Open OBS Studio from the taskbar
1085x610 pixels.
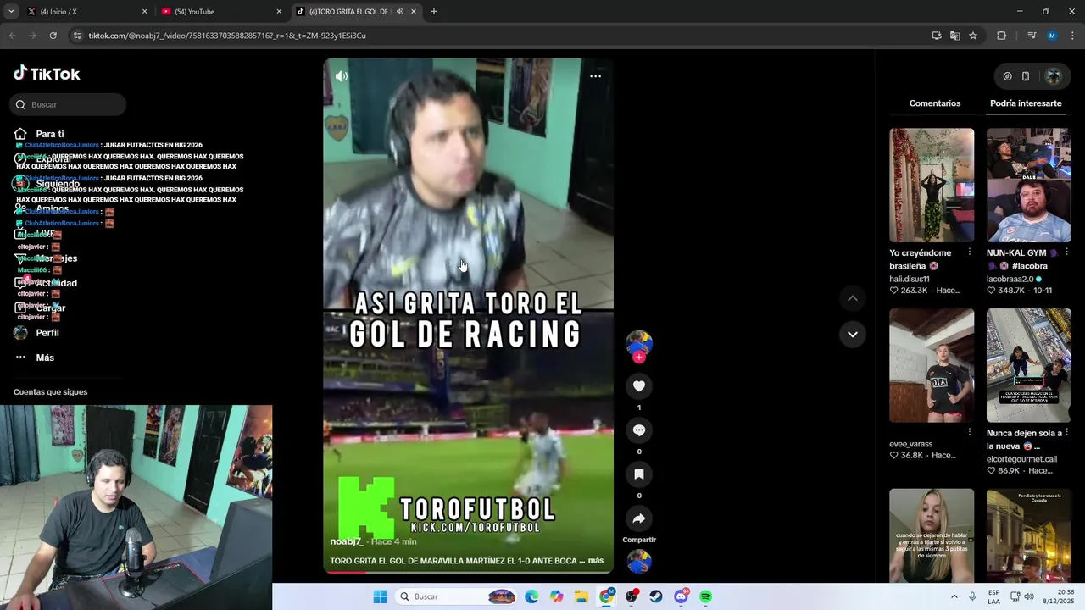click(x=632, y=596)
